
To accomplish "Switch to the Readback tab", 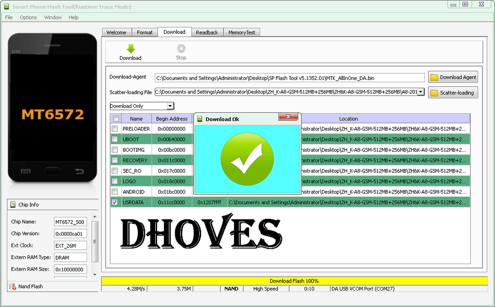I will click(x=207, y=32).
